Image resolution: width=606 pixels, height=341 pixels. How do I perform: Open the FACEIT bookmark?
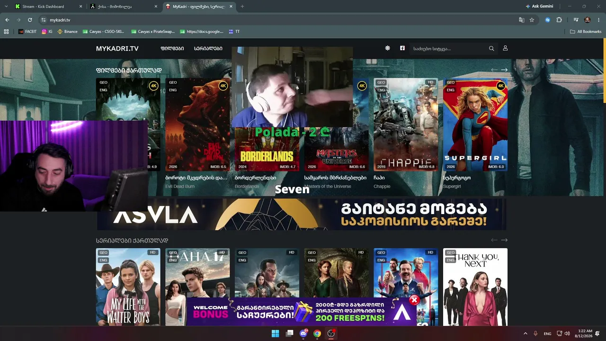[27, 32]
